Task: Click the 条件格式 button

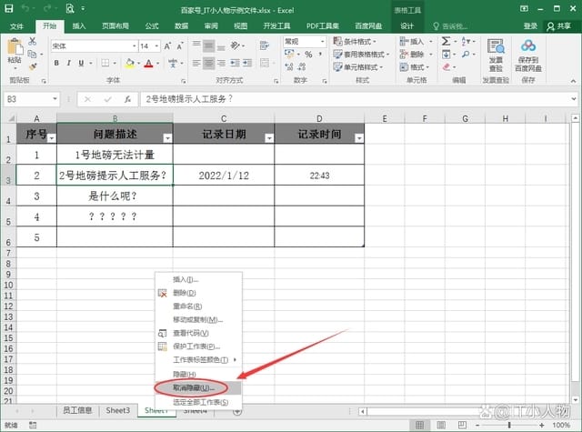Action: [366, 42]
